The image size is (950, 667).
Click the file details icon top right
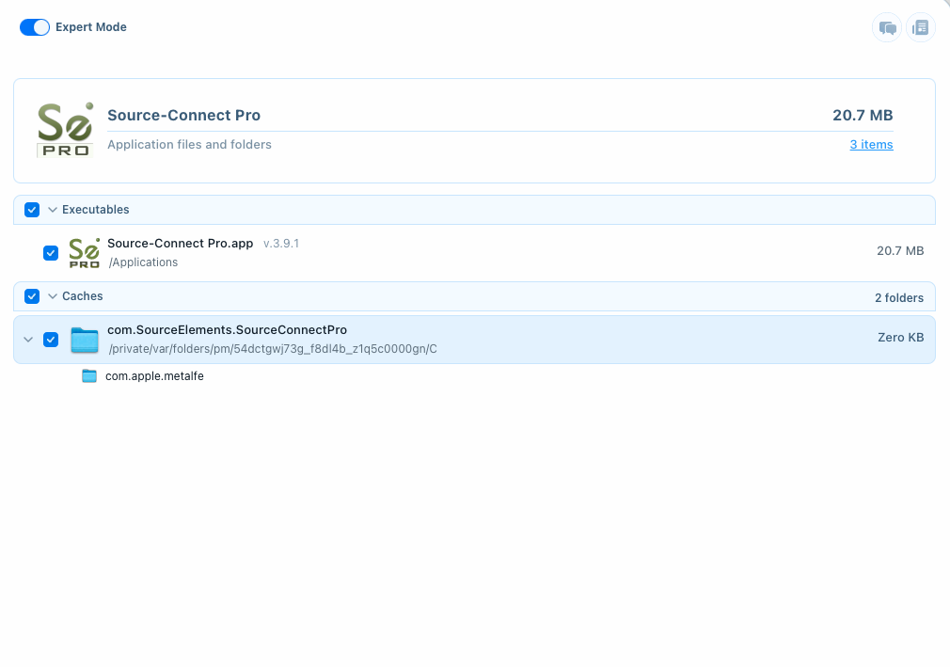point(920,27)
